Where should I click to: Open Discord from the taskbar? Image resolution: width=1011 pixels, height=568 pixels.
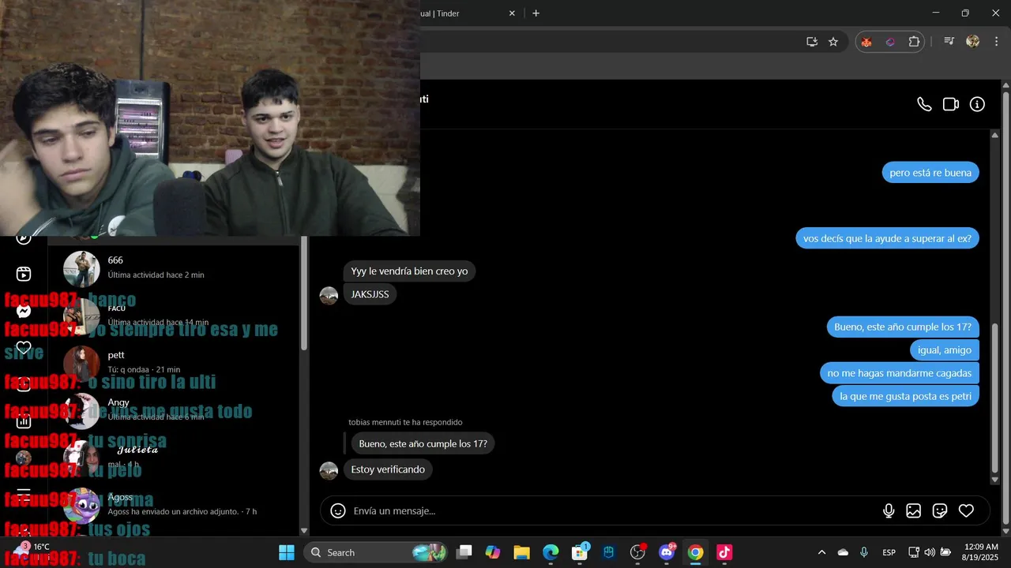click(x=667, y=552)
